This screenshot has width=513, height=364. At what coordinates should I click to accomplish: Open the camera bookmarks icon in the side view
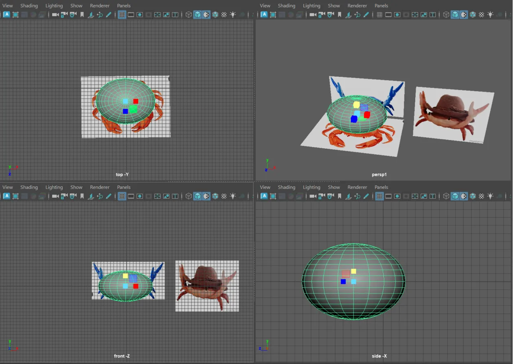[340, 196]
